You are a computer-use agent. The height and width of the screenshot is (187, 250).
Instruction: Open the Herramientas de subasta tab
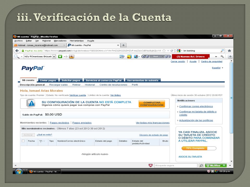point(143,80)
